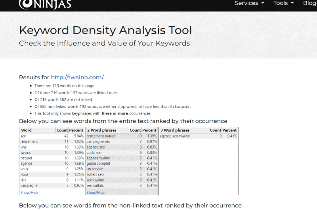Click Count header in 3 Word phrases table
Screen dimensions: 317x210
215,130
